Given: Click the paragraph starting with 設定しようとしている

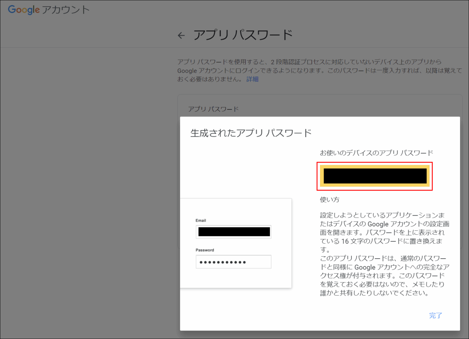Looking at the screenshot, I should pyautogui.click(x=382, y=232).
